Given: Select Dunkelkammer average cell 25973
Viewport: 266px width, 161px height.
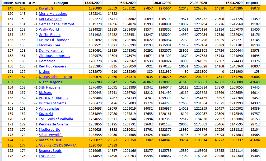Looking at the screenshot, I should coord(252,50).
